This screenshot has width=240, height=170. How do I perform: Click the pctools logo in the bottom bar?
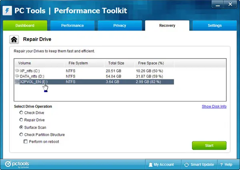pos(17,164)
